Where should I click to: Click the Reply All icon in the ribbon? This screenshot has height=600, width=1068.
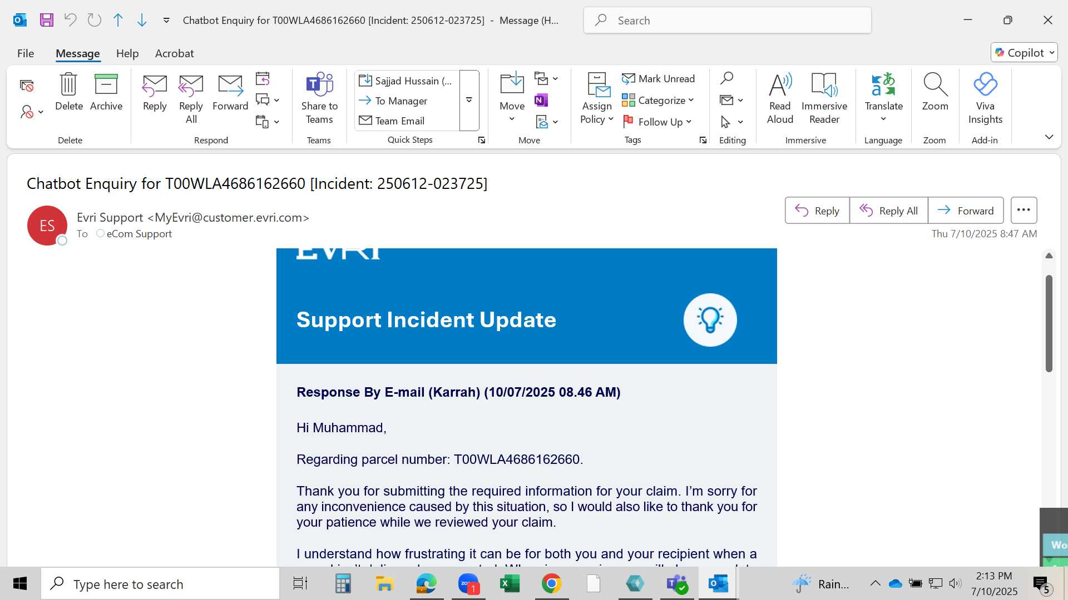pyautogui.click(x=191, y=100)
